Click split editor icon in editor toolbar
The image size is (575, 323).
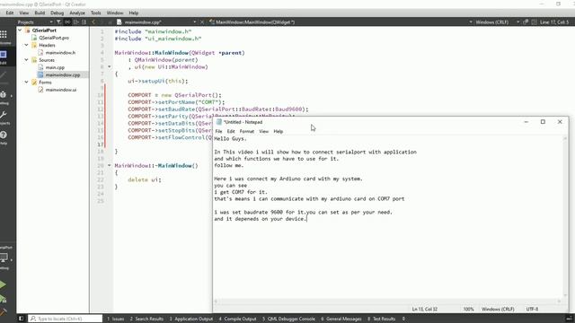[x=534, y=22]
